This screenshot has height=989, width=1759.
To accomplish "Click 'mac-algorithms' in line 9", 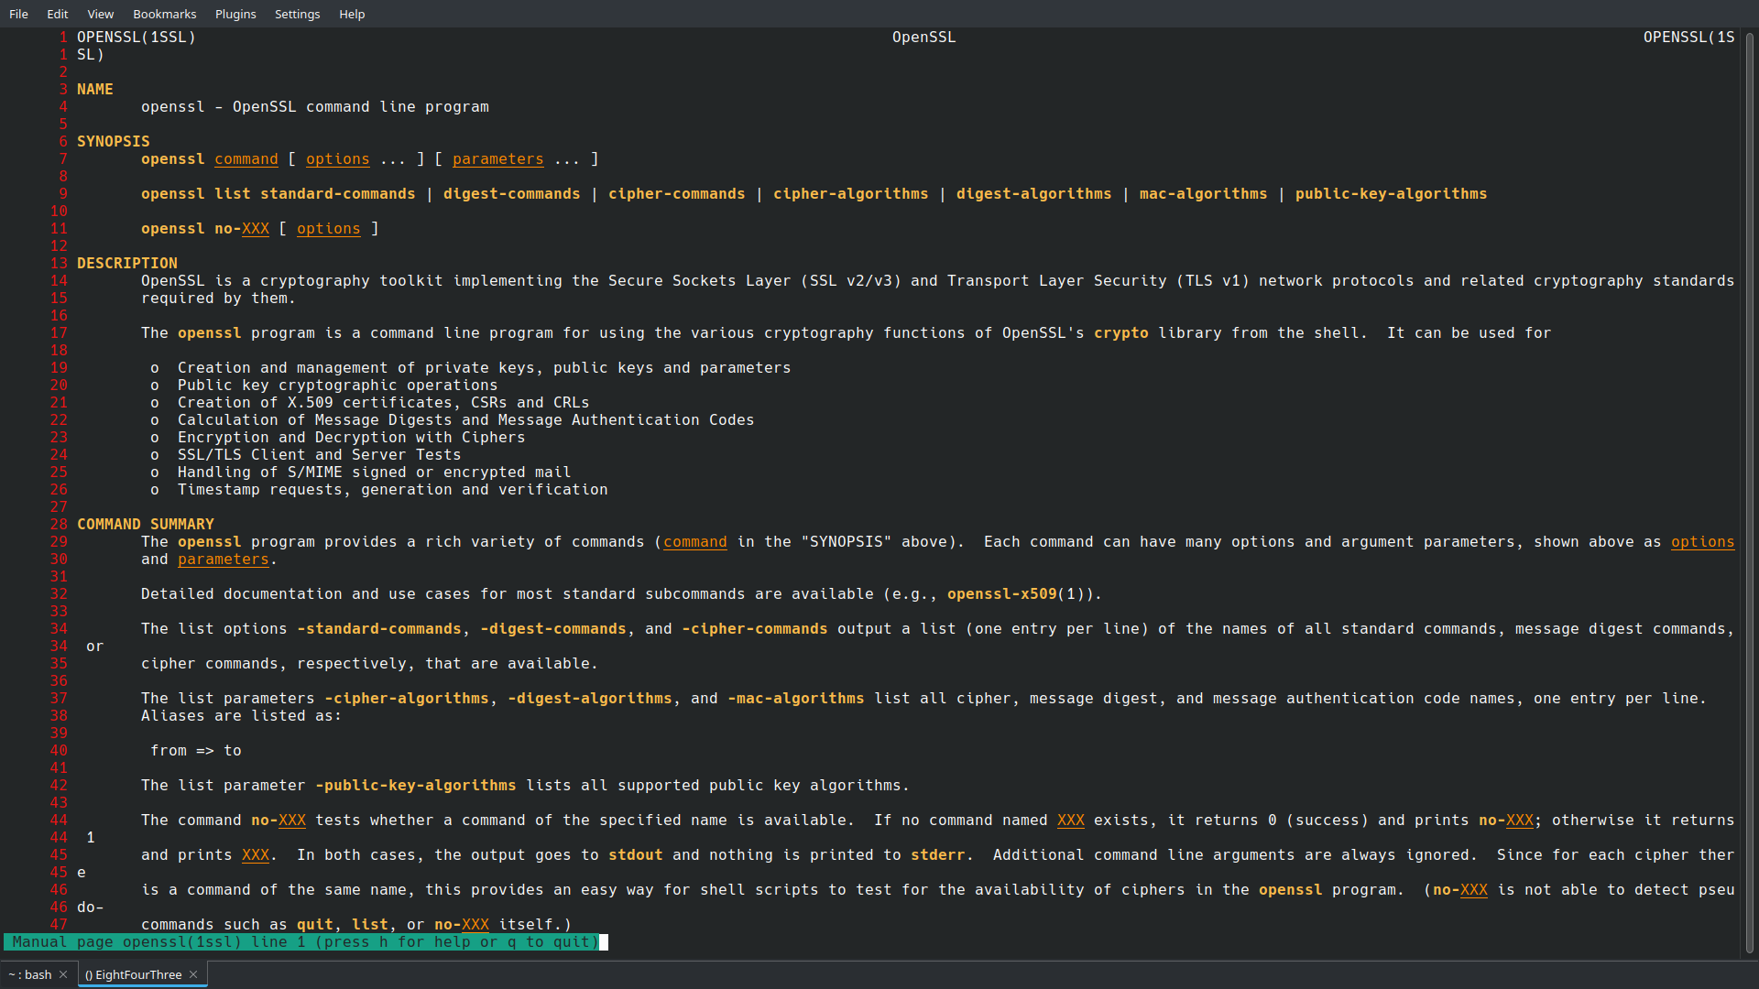I will coord(1204,194).
